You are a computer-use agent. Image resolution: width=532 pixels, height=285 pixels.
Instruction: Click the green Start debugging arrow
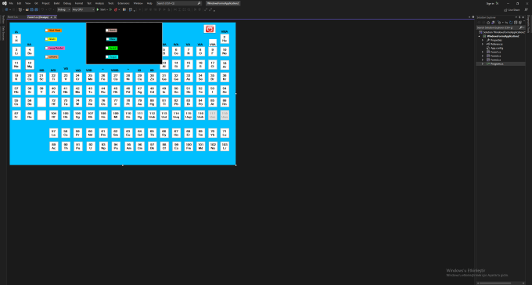[x=98, y=10]
